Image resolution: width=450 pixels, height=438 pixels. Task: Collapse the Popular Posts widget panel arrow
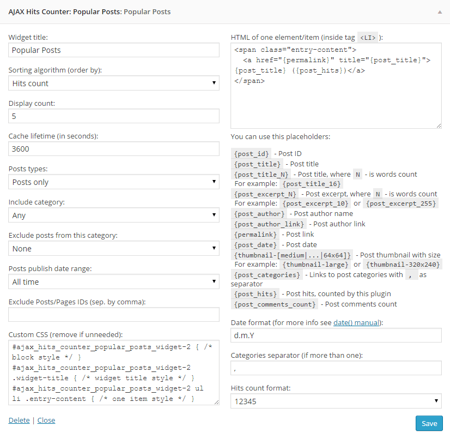click(440, 12)
